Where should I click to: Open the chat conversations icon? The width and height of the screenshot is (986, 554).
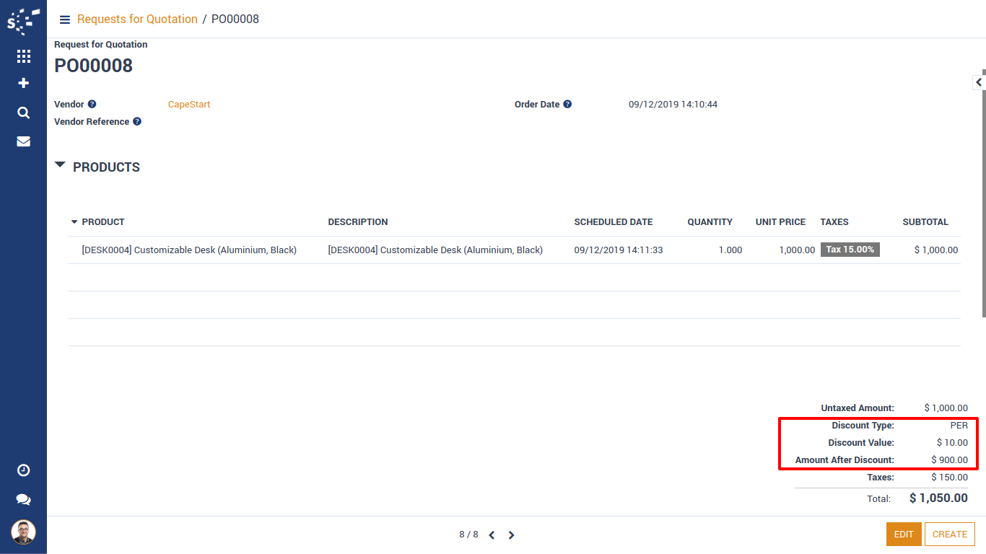[x=23, y=499]
